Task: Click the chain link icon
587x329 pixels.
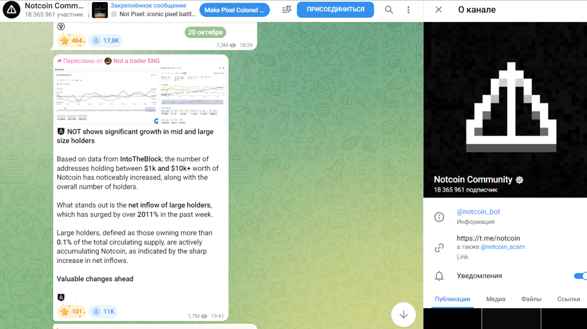Action: pos(439,248)
